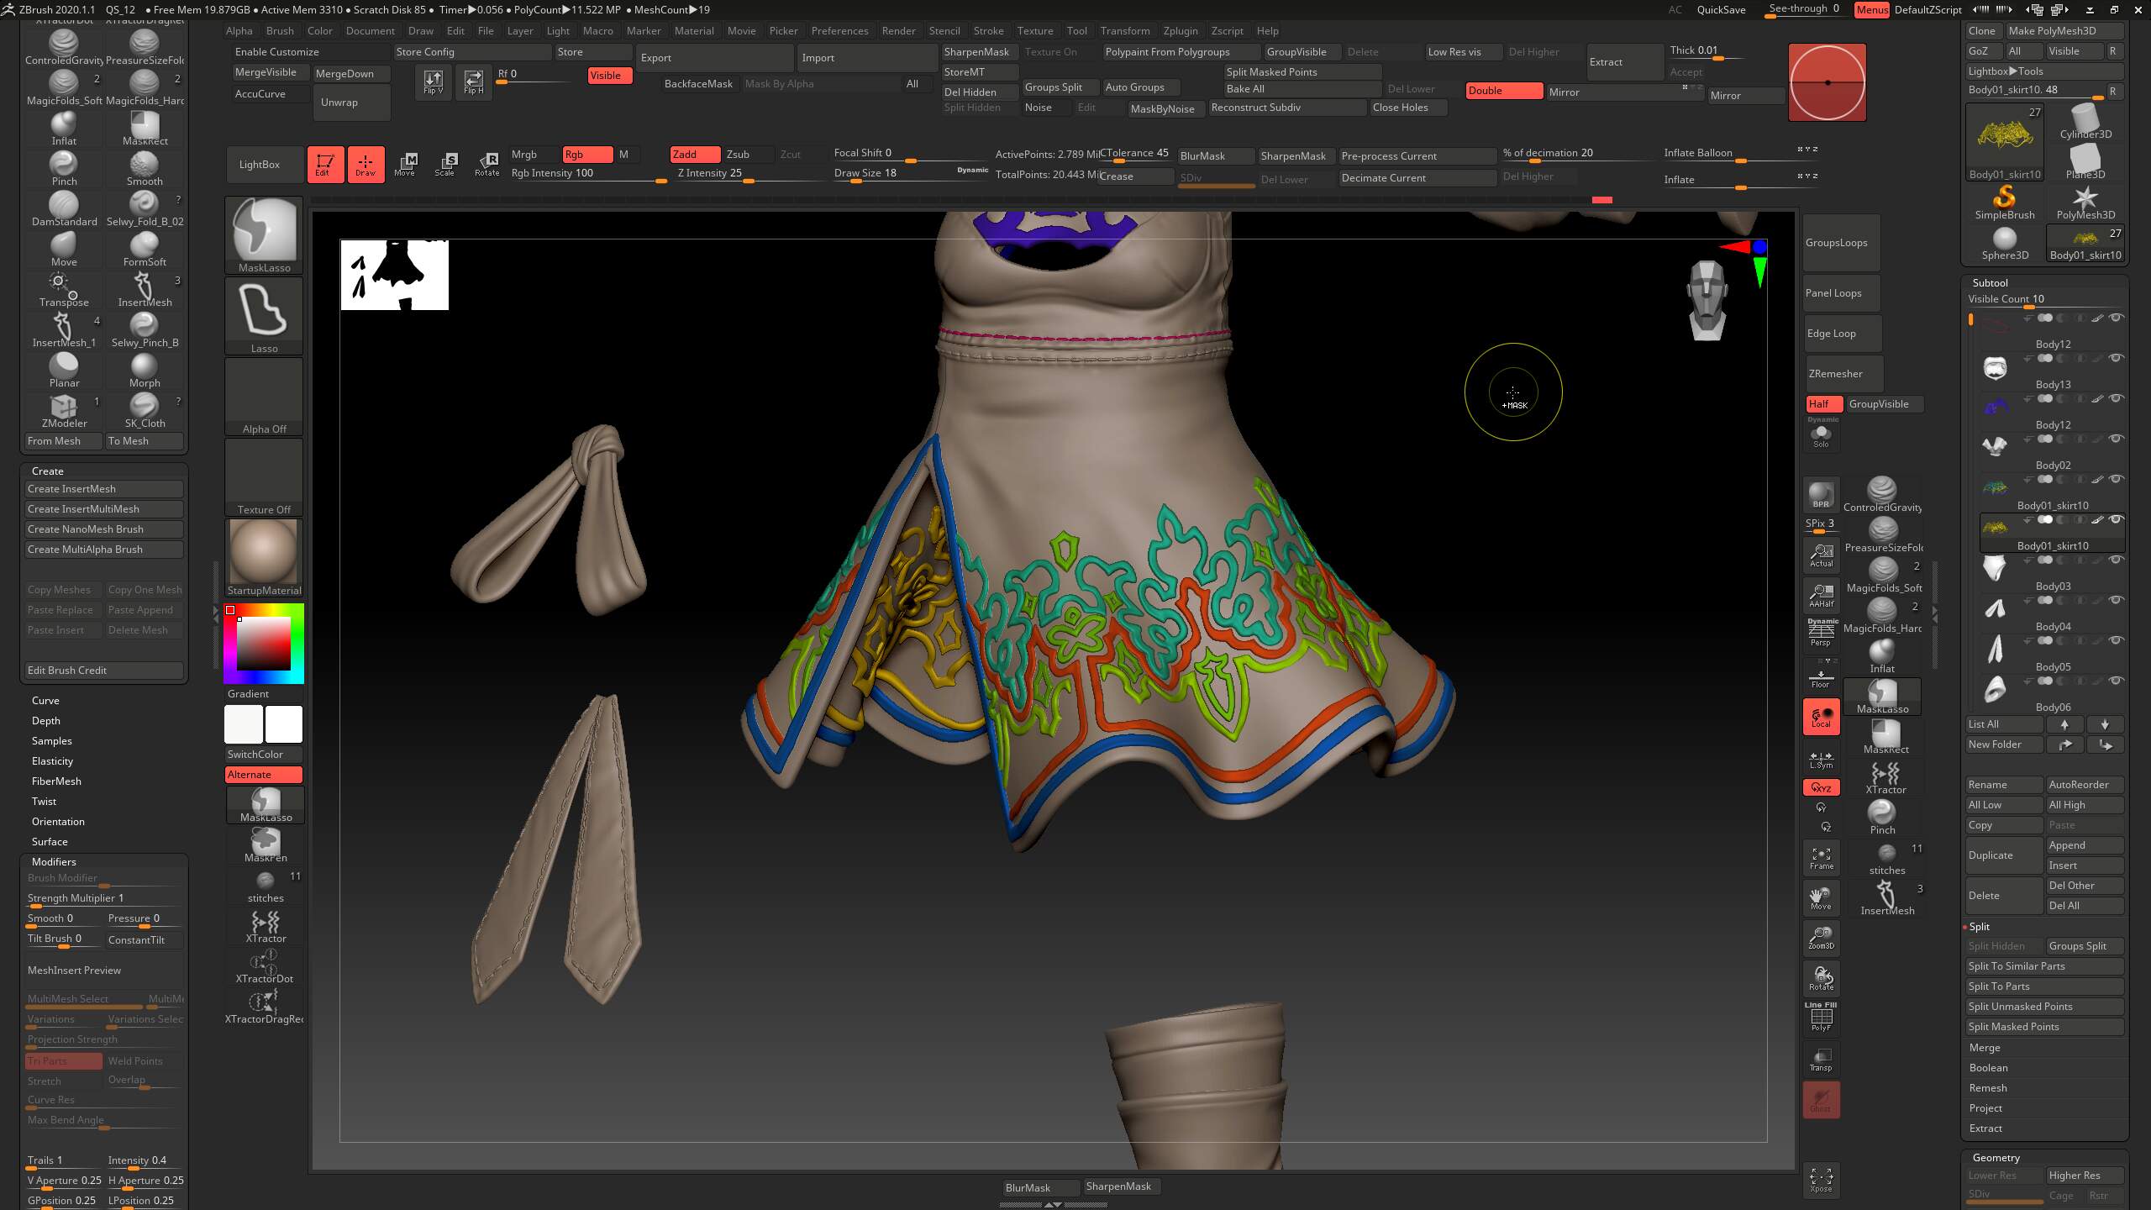Open the Preferences menu
Image resolution: width=2151 pixels, height=1210 pixels.
(x=839, y=31)
